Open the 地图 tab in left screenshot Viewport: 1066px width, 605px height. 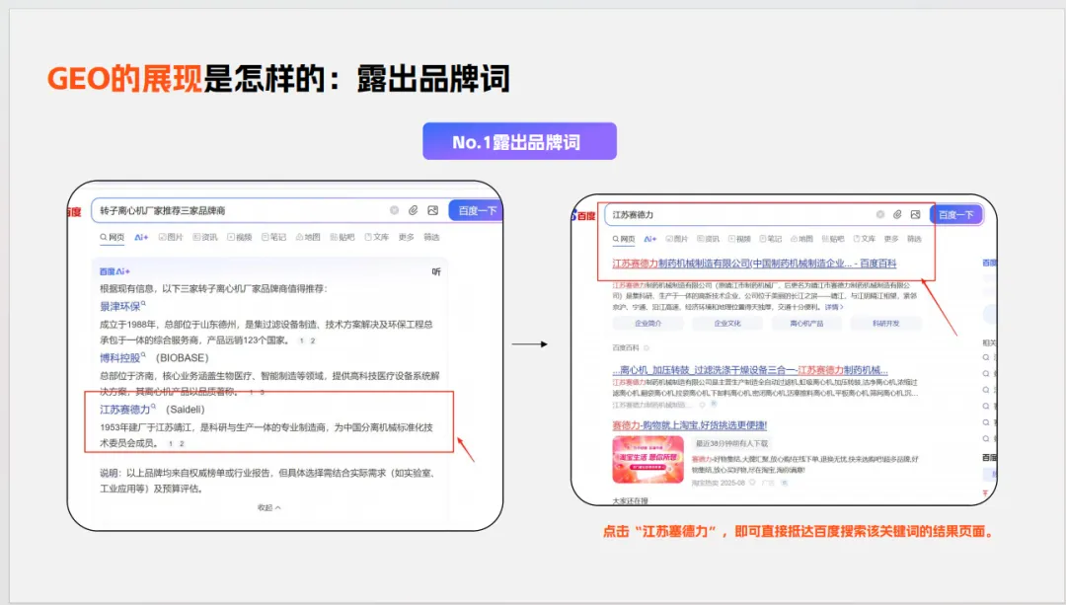tap(308, 237)
